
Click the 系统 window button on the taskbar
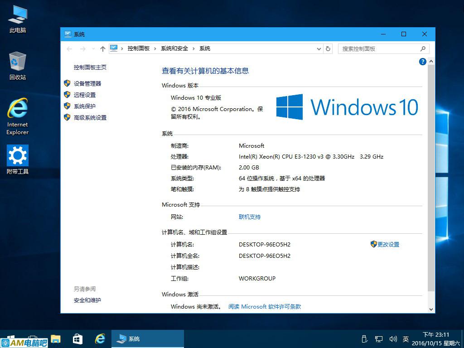(x=148, y=339)
